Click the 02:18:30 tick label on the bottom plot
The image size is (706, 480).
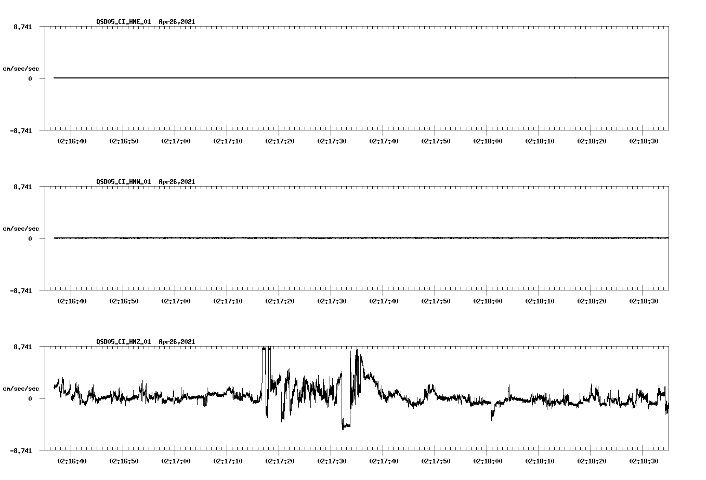[644, 461]
